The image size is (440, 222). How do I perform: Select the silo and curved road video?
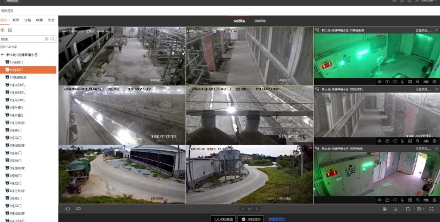pyautogui.click(x=250, y=174)
